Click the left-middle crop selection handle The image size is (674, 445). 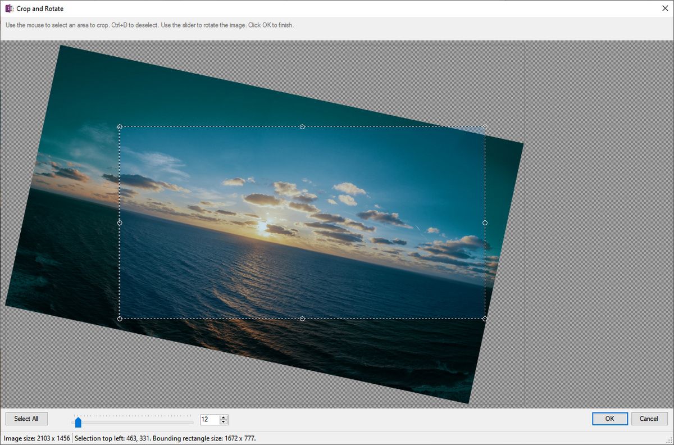120,223
